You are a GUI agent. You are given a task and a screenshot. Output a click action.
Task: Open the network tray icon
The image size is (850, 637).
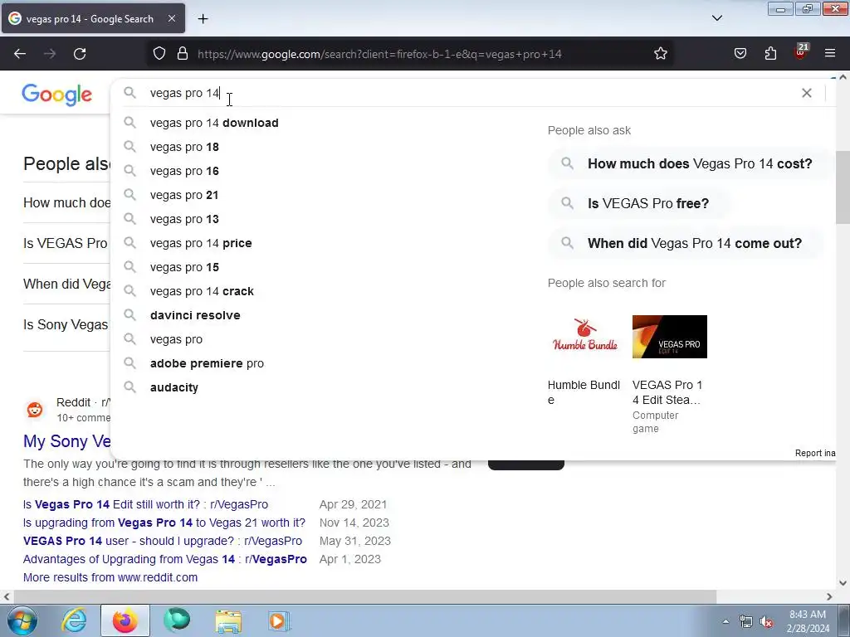(746, 622)
